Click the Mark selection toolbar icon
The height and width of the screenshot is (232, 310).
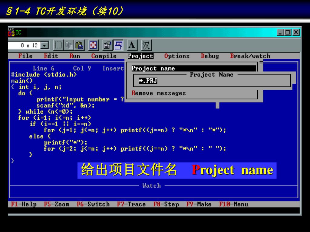point(58,45)
